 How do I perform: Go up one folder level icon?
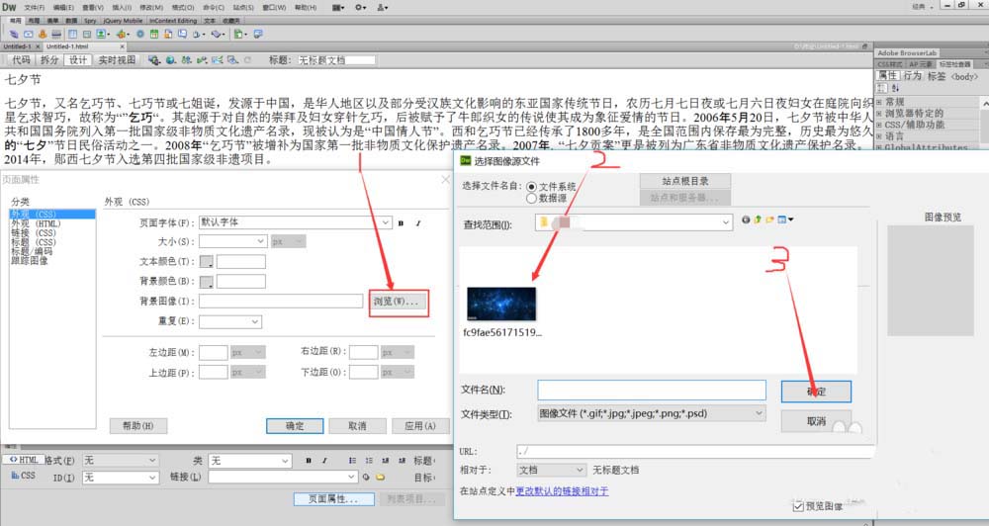coord(758,219)
